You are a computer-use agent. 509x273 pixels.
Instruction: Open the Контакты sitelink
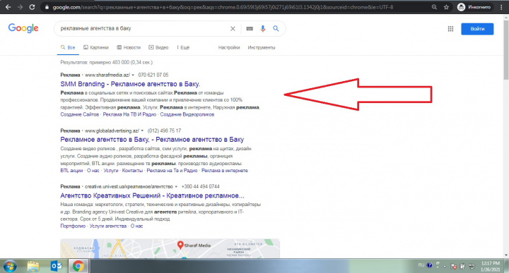coord(132,170)
